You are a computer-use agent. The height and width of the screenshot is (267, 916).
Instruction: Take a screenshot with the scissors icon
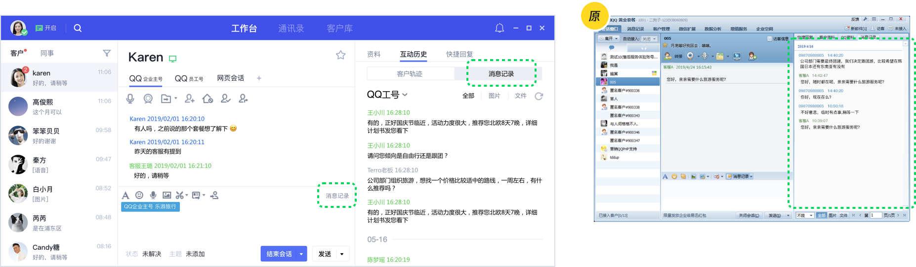[180, 195]
